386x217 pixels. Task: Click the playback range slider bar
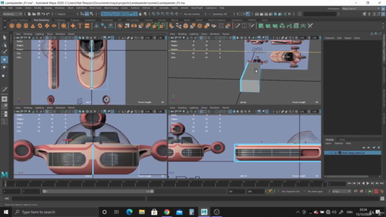pos(98,191)
